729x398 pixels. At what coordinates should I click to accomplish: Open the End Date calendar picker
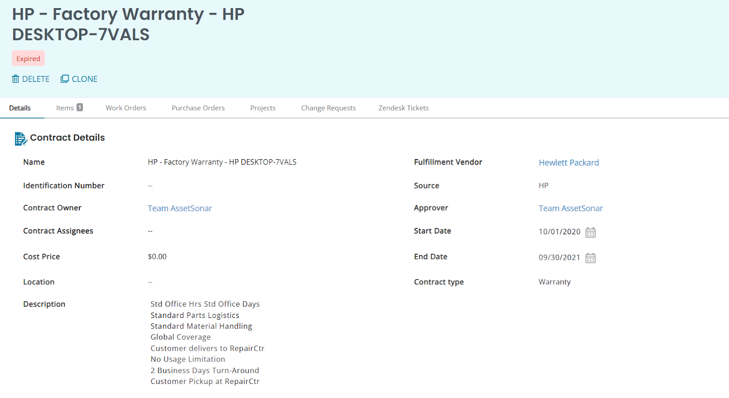coord(590,258)
